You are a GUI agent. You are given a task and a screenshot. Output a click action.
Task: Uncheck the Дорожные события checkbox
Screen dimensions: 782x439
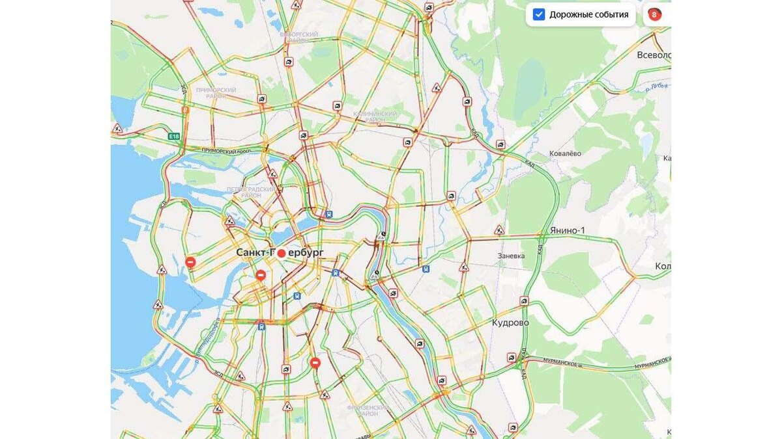tap(539, 15)
